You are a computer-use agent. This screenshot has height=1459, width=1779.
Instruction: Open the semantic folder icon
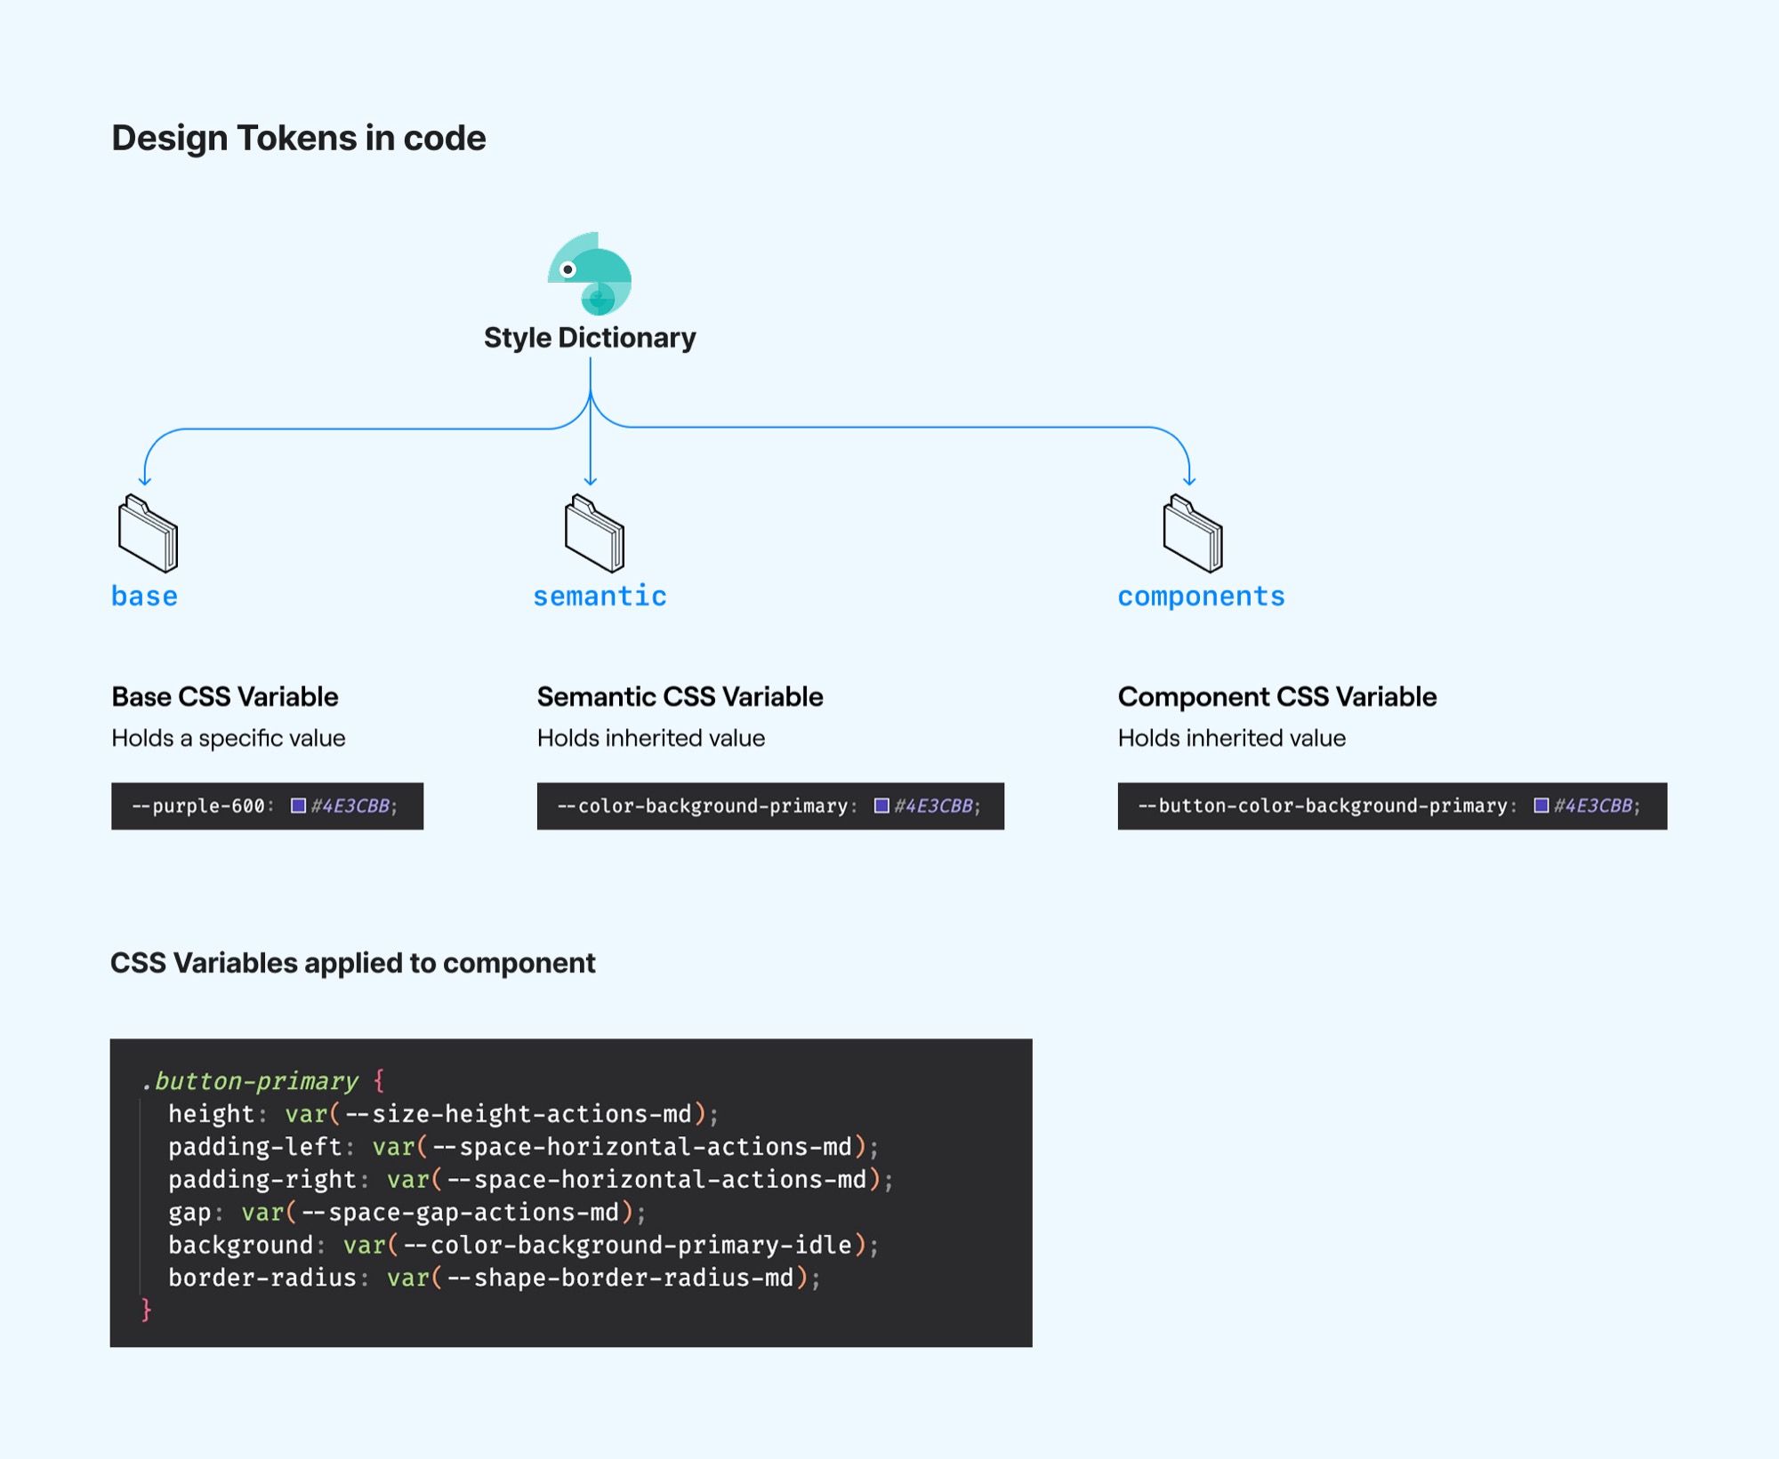(594, 533)
